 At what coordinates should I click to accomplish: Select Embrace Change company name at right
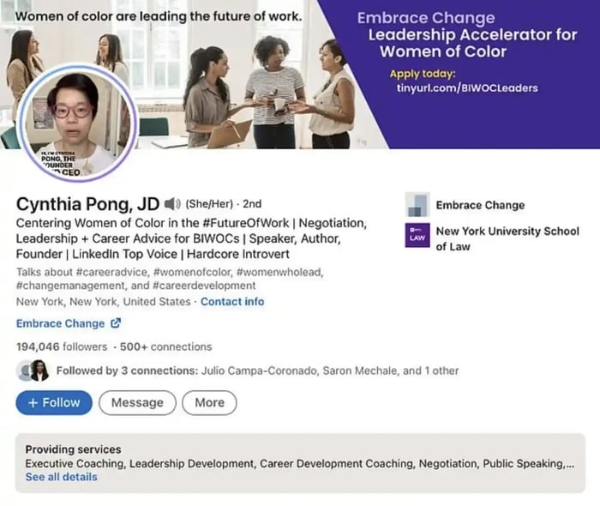(x=480, y=205)
